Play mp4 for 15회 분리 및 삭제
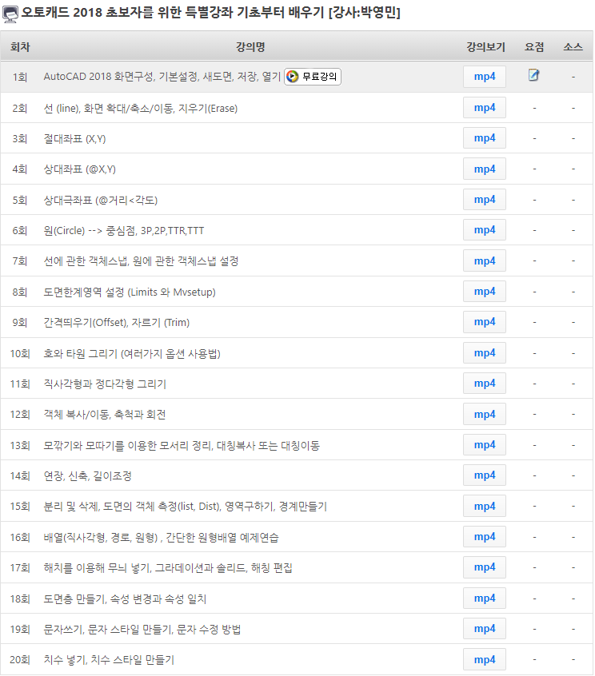The width and height of the screenshot is (595, 676). (x=485, y=506)
